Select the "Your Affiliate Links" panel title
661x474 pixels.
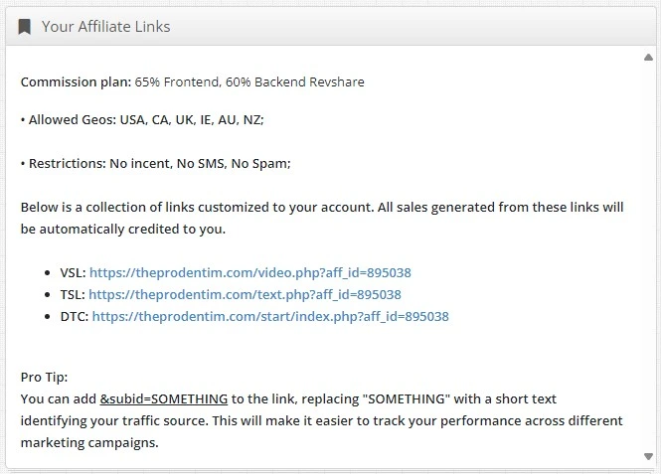pyautogui.click(x=105, y=27)
